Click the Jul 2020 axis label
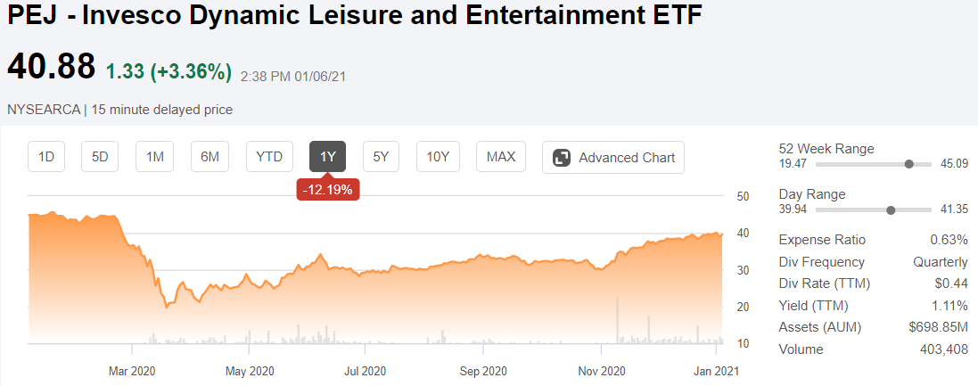978x386 pixels. 365,371
